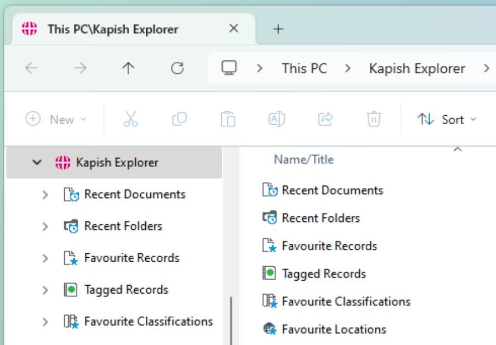The image size is (496, 345).
Task: Click the Delete trash icon
Action: pyautogui.click(x=374, y=119)
